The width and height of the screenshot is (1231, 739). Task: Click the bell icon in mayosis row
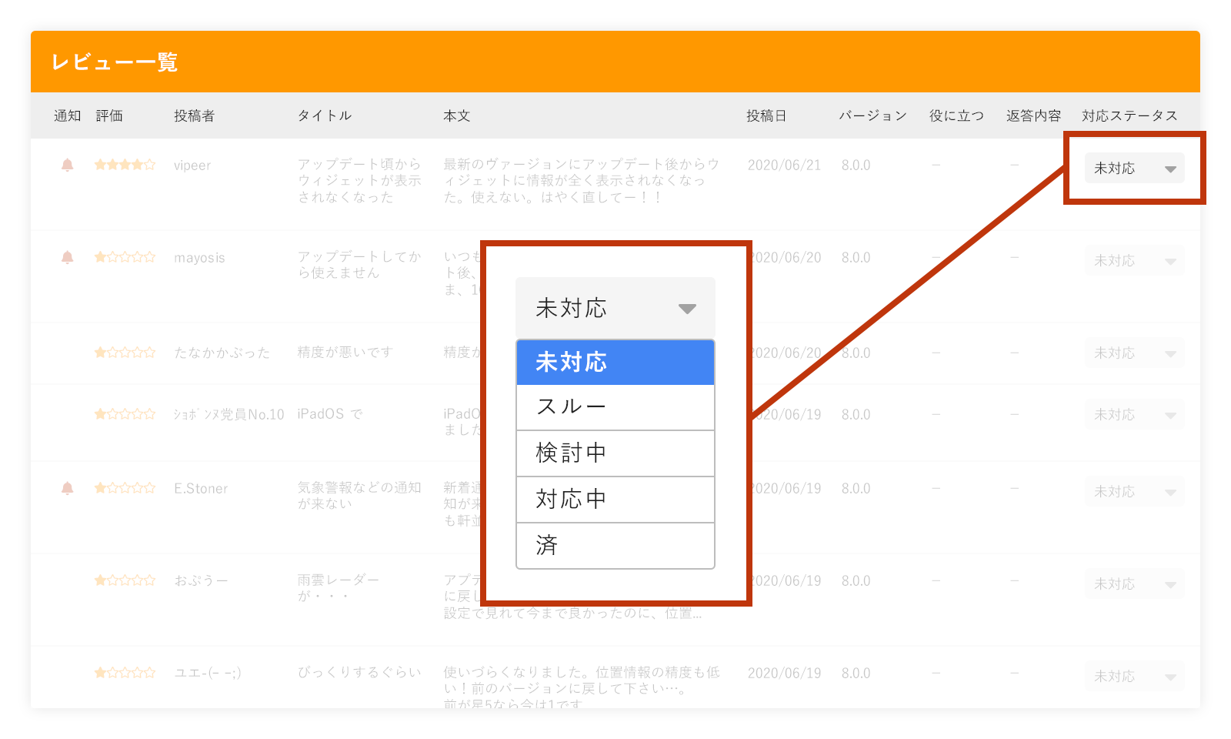coord(68,257)
